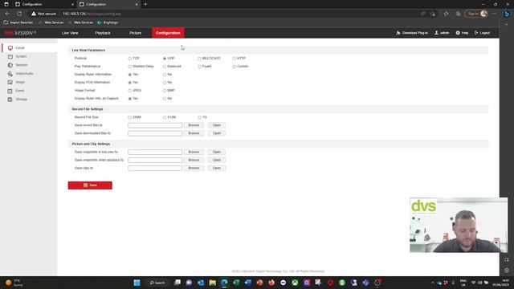The width and height of the screenshot is (514, 289).
Task: Choose Balanced play performance
Action: 165,67
